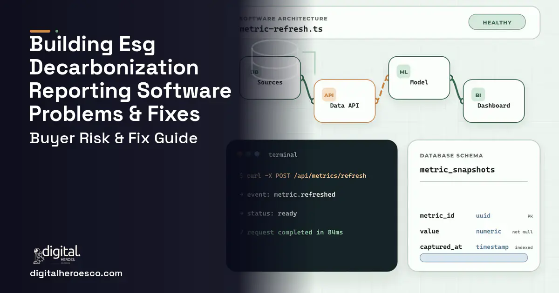Click the 'status: ready' line
This screenshot has width=559, height=293.
[x=268, y=213]
